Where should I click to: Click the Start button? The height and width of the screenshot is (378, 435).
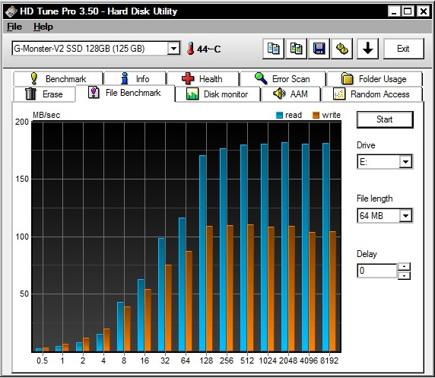click(385, 119)
